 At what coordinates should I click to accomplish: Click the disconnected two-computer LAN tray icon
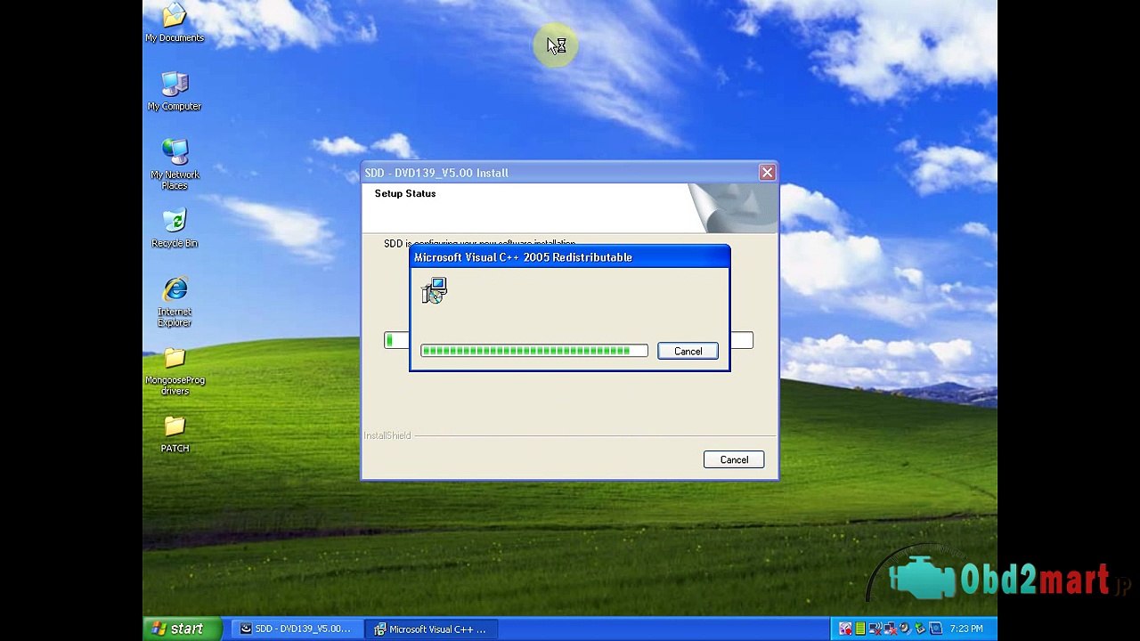coord(890,629)
